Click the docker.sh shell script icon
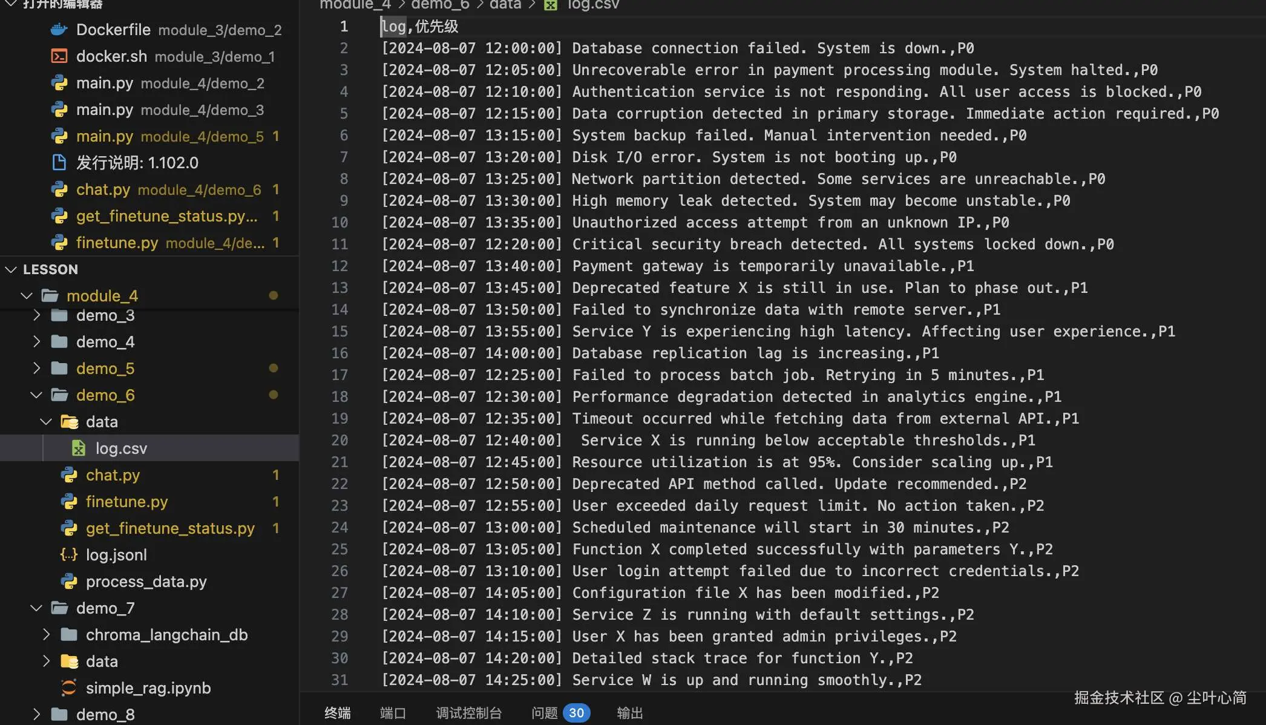 point(59,56)
